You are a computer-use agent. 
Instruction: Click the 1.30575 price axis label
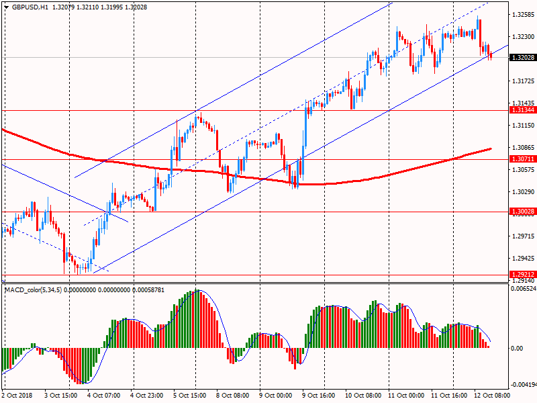tap(524, 170)
